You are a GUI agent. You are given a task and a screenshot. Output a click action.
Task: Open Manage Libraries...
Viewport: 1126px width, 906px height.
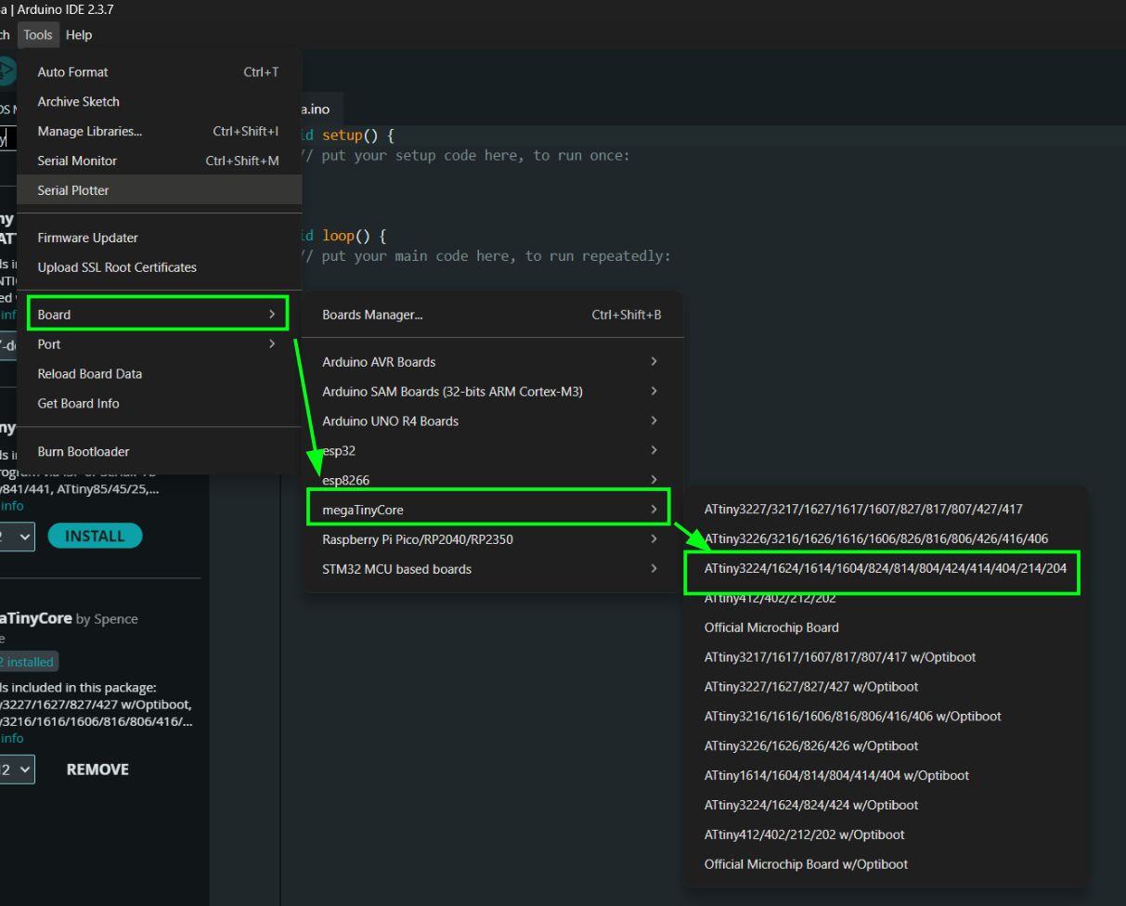[159, 132]
